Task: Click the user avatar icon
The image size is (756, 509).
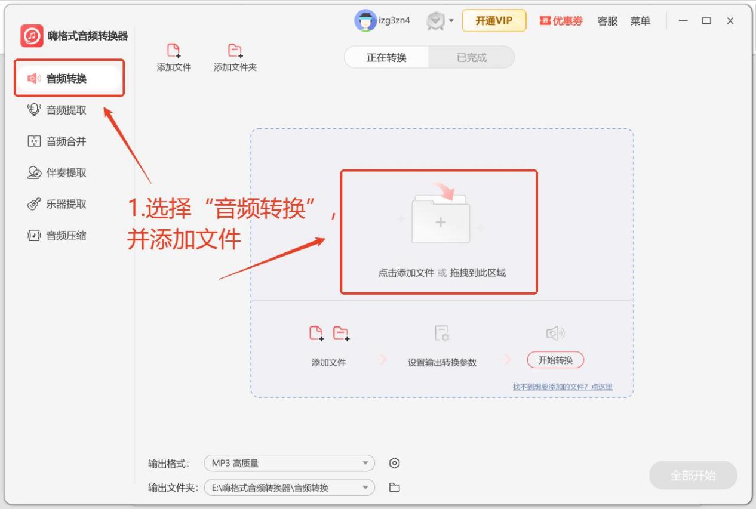Action: point(365,21)
